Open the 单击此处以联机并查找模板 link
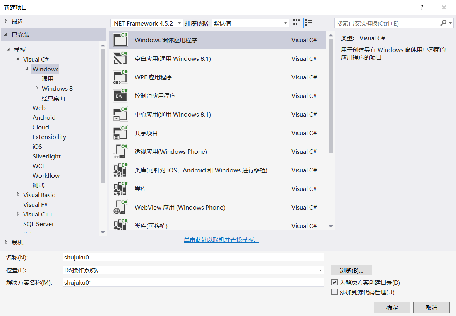This screenshot has height=316, width=456. [x=221, y=240]
